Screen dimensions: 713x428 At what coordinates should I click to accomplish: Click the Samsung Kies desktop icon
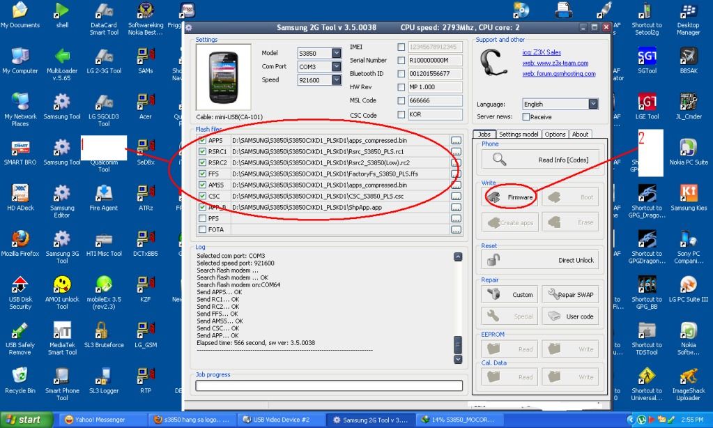[x=689, y=198]
